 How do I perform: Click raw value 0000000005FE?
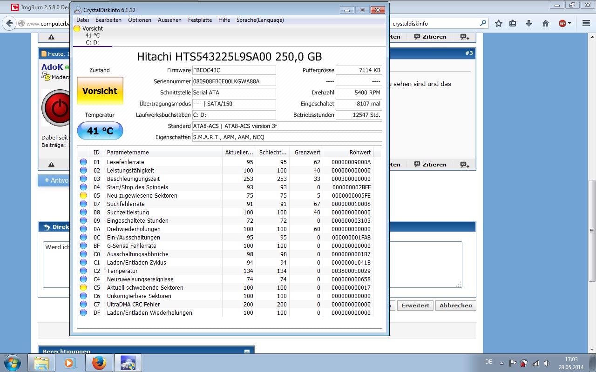(x=351, y=195)
